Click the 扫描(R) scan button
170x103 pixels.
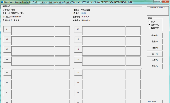(x=155, y=48)
